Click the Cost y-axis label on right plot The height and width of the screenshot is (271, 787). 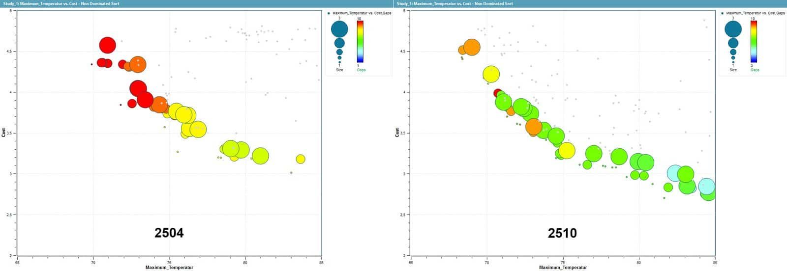397,132
